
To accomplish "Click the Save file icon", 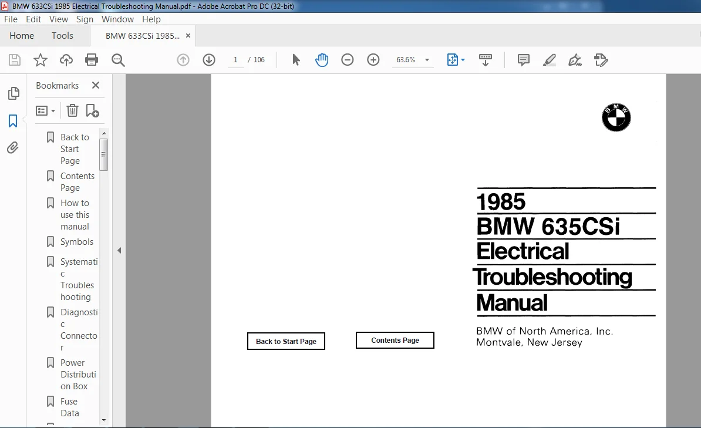I will (x=15, y=60).
